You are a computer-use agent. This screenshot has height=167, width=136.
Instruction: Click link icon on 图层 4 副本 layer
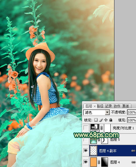click(x=133, y=151)
